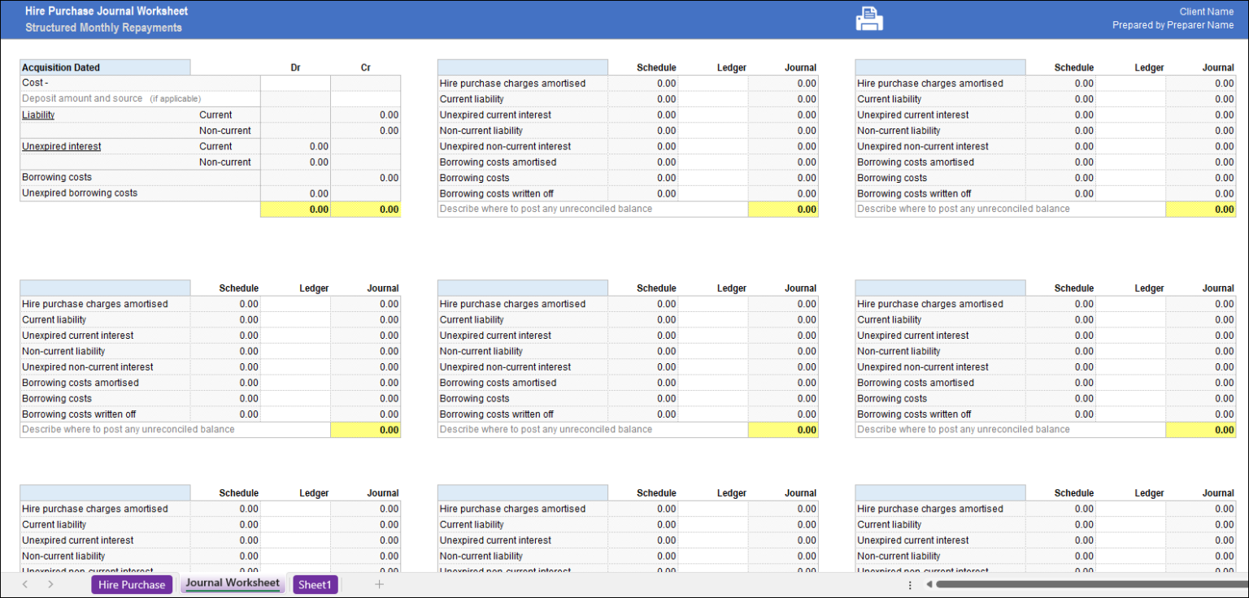Follow the Liability hyperlink
The image size is (1249, 598).
(x=38, y=115)
